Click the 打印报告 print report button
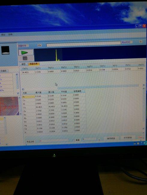The width and height of the screenshot is (147, 195). tap(127, 138)
